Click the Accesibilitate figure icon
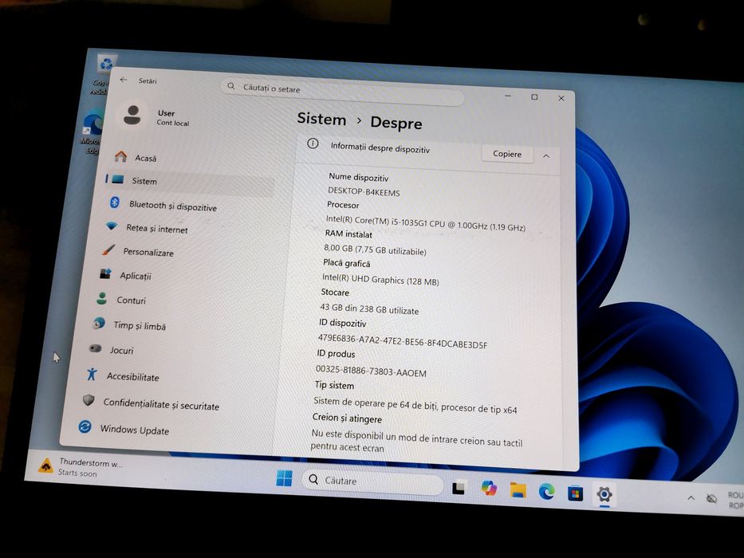 point(92,375)
